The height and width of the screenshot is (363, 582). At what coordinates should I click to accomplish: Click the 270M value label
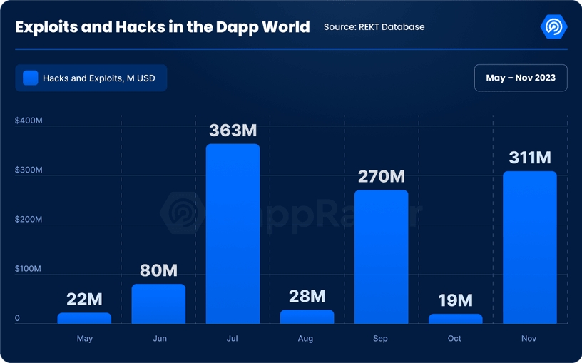pyautogui.click(x=381, y=176)
